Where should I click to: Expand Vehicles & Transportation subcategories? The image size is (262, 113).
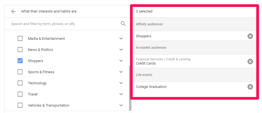tap(121, 105)
